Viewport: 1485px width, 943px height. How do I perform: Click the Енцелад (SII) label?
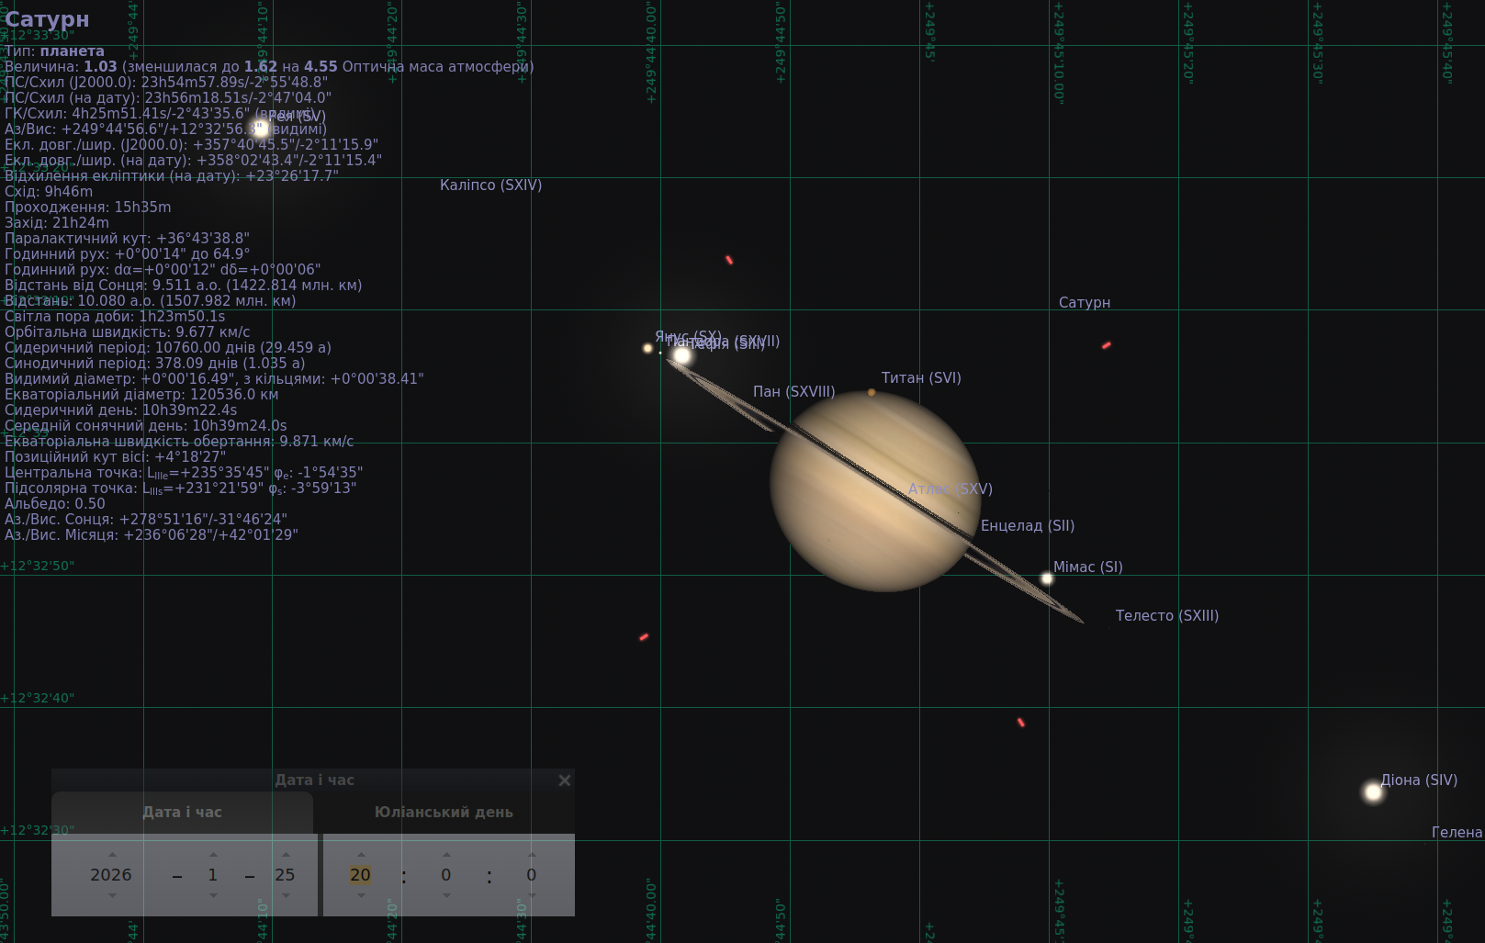(x=1028, y=526)
